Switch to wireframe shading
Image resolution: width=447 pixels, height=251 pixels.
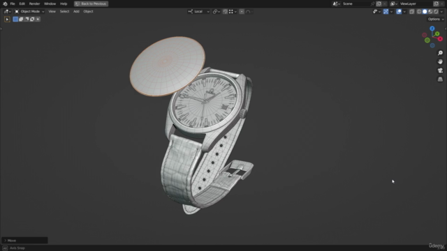tap(419, 11)
